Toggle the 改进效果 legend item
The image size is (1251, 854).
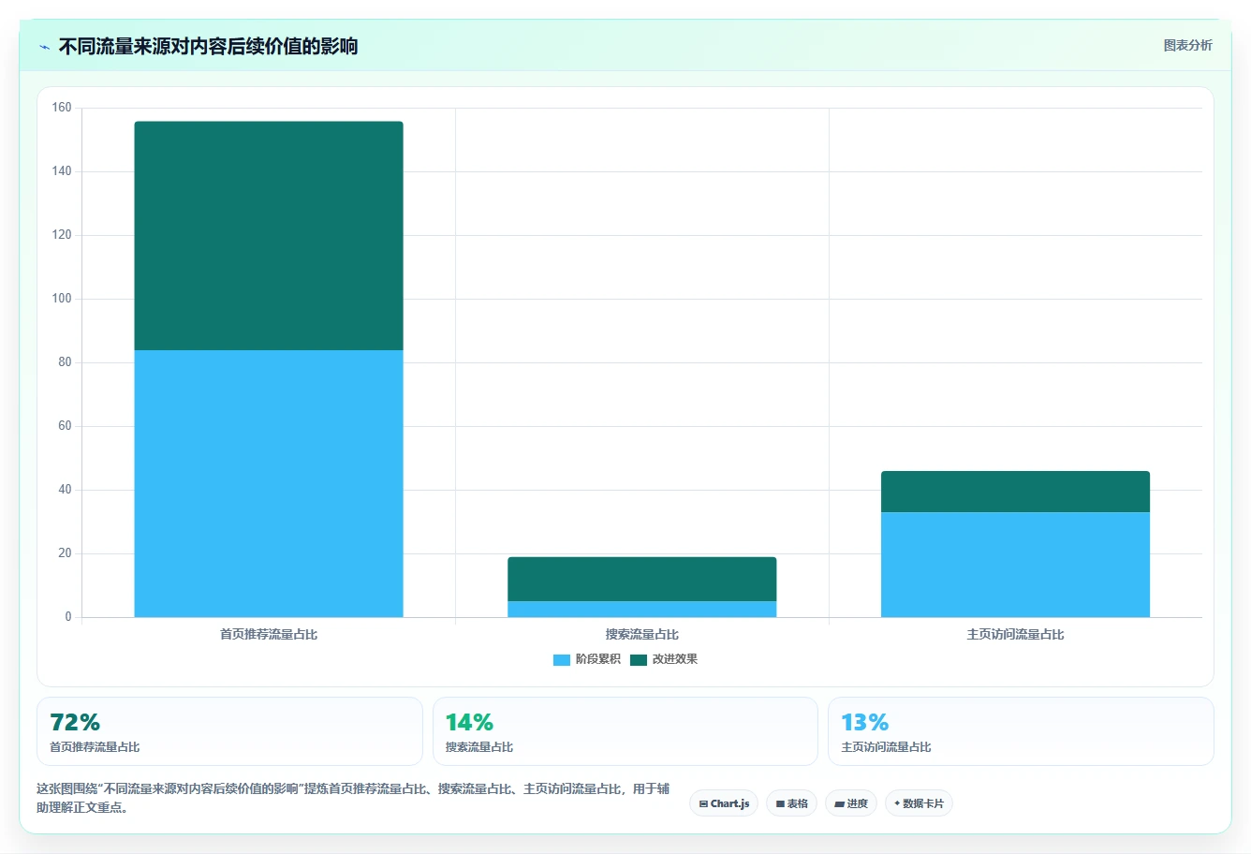[664, 659]
